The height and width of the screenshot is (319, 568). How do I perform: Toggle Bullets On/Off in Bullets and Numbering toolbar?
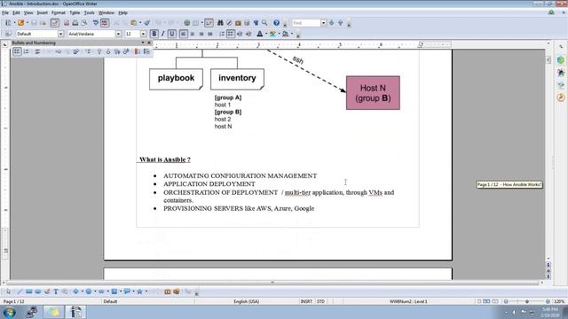[17, 51]
